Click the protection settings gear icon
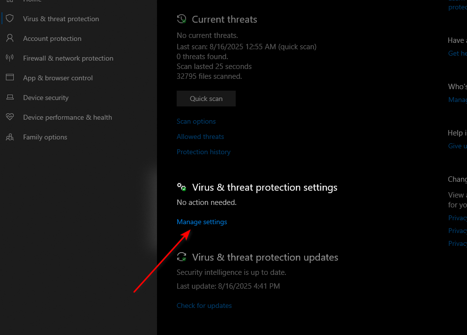The height and width of the screenshot is (335, 467). coord(182,187)
